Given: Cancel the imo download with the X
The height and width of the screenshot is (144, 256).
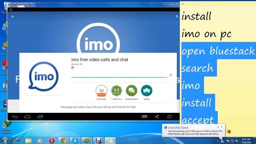Looking at the screenshot, I should (170, 75).
